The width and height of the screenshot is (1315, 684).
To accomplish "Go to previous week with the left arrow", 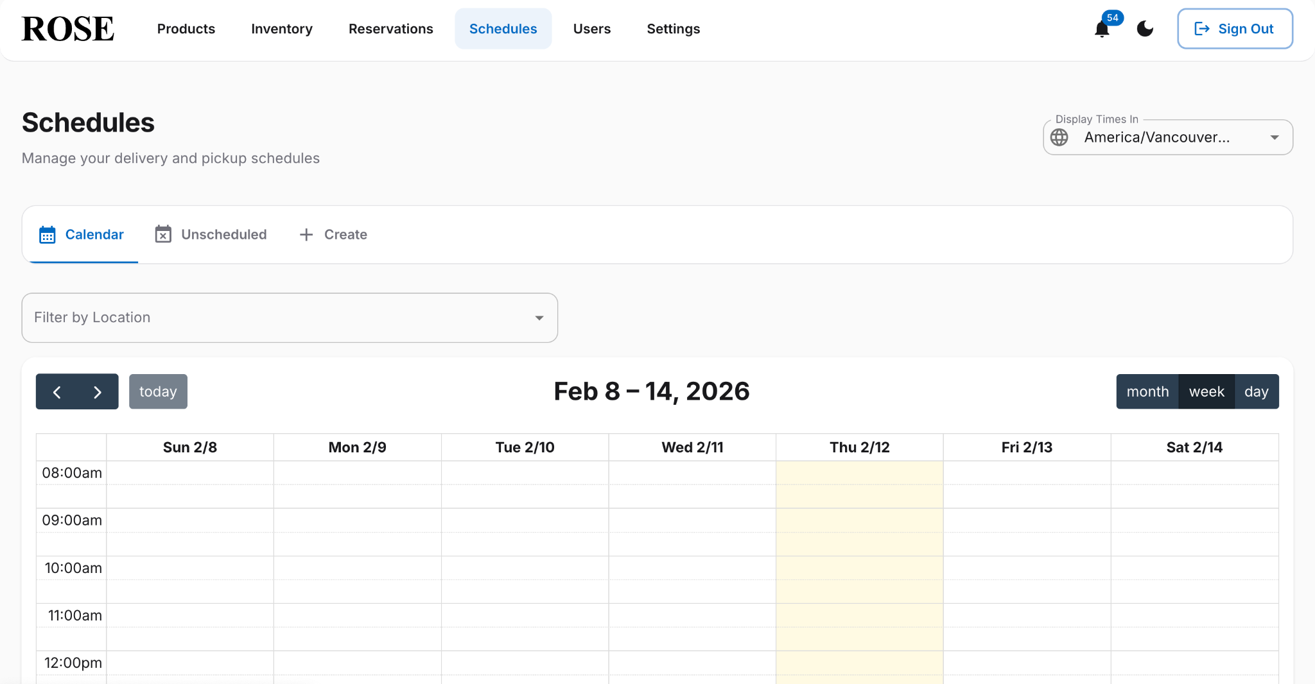I will click(57, 391).
